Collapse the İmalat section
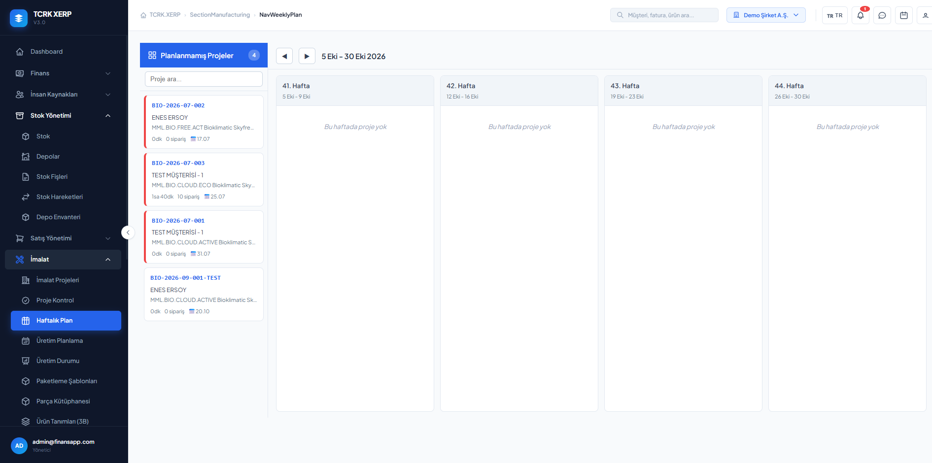The height and width of the screenshot is (463, 932). click(x=63, y=260)
